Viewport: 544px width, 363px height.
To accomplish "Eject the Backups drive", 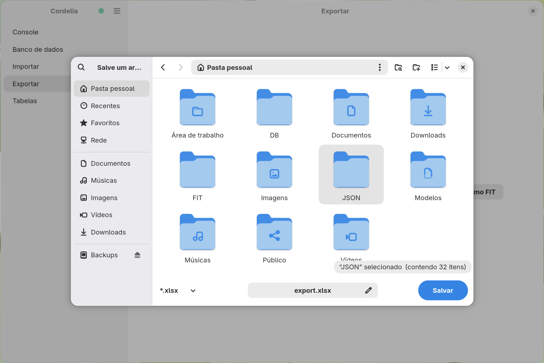I will [137, 255].
